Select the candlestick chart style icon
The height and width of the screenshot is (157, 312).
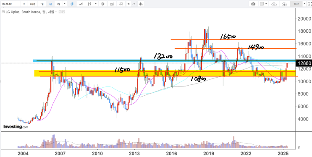point(72,4)
